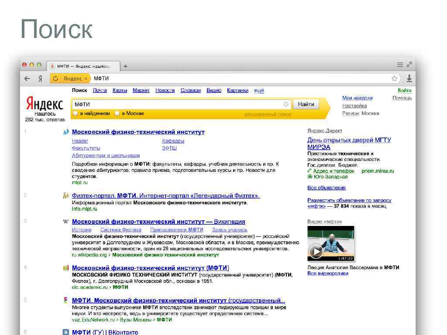The image size is (447, 335).
Task: Open 'Абитуриентам и школьникам' sitelink
Action: [106, 156]
